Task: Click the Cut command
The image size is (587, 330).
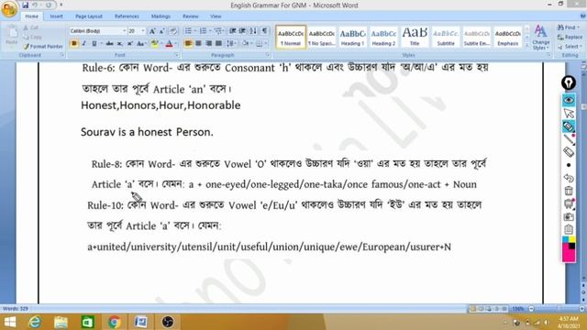Action: pos(30,28)
